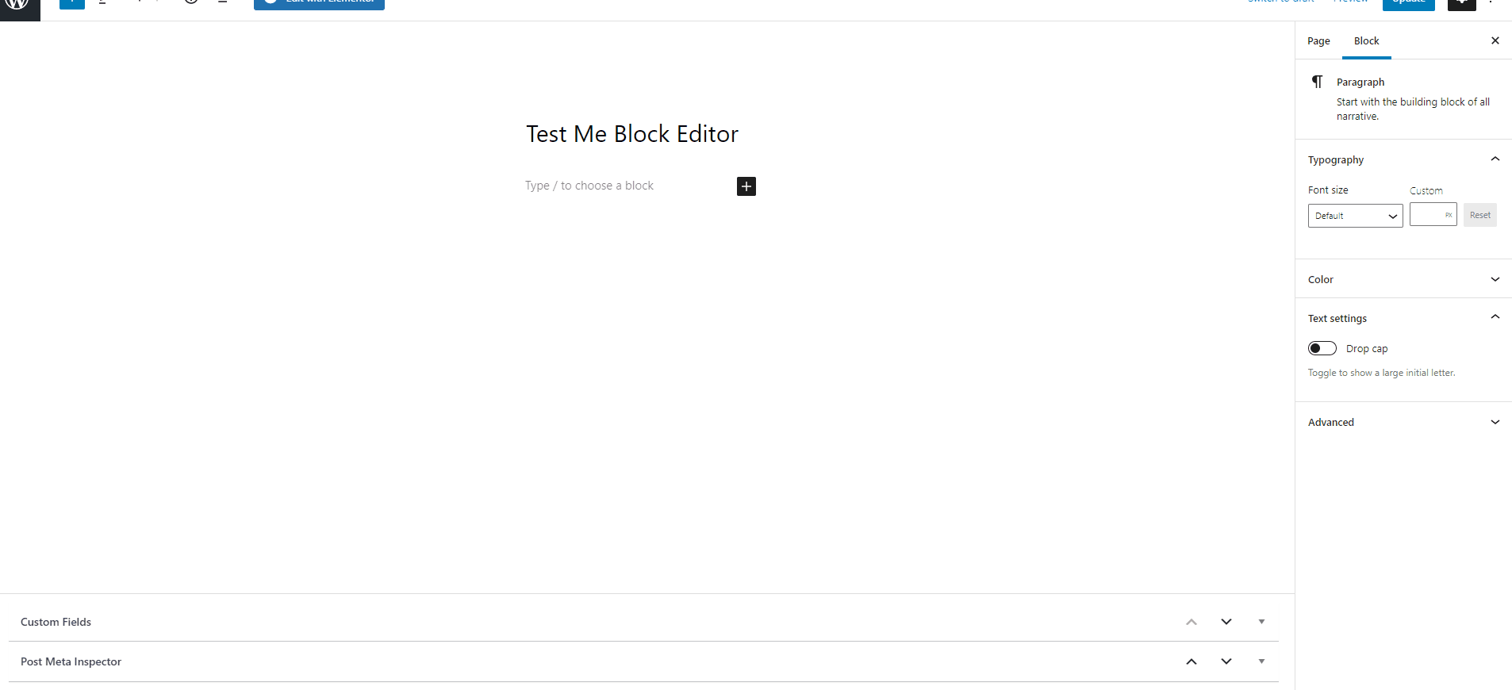This screenshot has width=1512, height=690.
Task: Move Custom Fields panel down
Action: pyautogui.click(x=1226, y=622)
